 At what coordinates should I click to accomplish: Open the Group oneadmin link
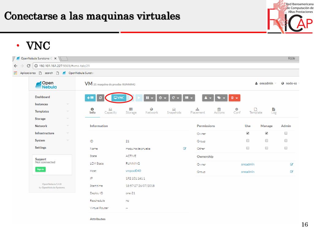point(248,172)
